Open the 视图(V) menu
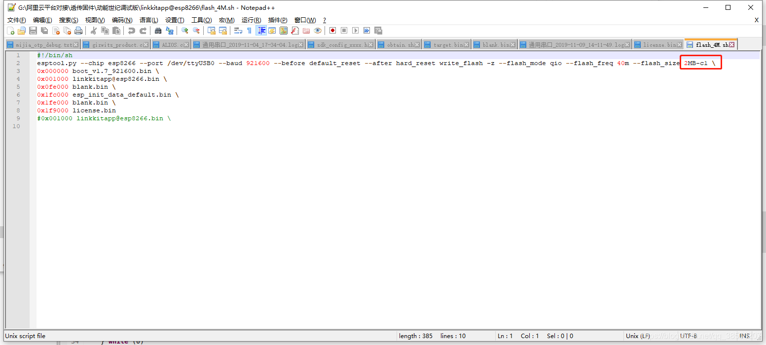The height and width of the screenshot is (345, 766). (95, 20)
